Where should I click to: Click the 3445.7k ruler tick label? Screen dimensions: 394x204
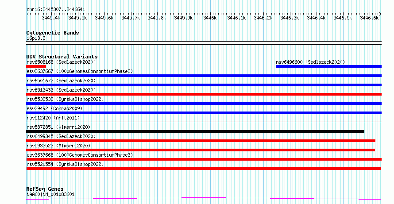tap(131, 18)
